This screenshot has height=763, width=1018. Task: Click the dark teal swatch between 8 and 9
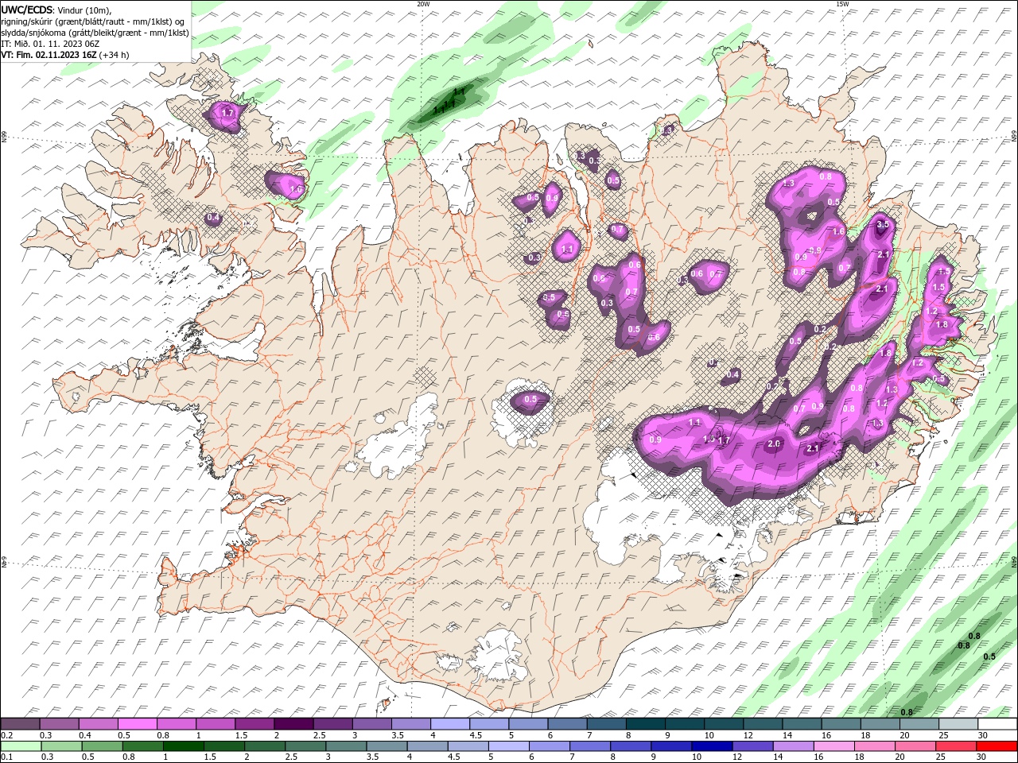point(646,724)
